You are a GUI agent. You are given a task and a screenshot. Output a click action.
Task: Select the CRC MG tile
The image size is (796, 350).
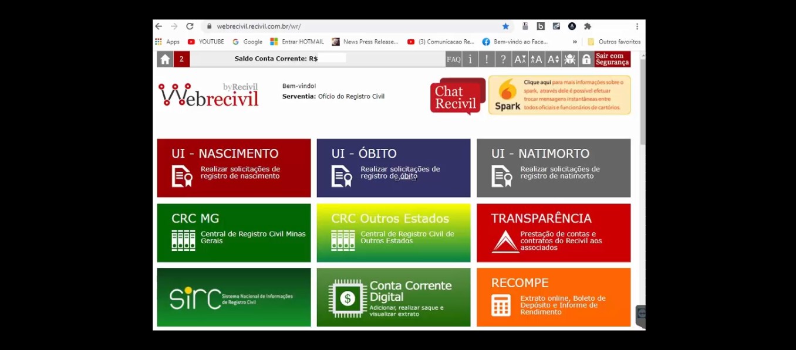(x=234, y=233)
